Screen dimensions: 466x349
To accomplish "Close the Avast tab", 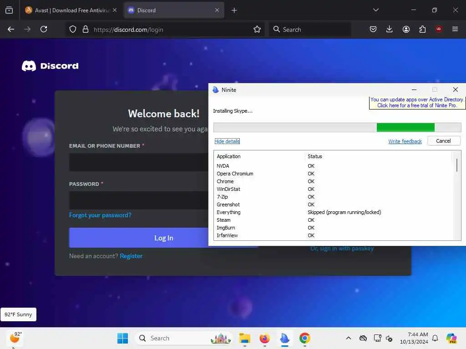I will click(115, 10).
